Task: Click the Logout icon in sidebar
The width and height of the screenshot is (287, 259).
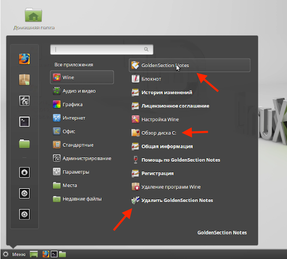Action: coord(24,193)
